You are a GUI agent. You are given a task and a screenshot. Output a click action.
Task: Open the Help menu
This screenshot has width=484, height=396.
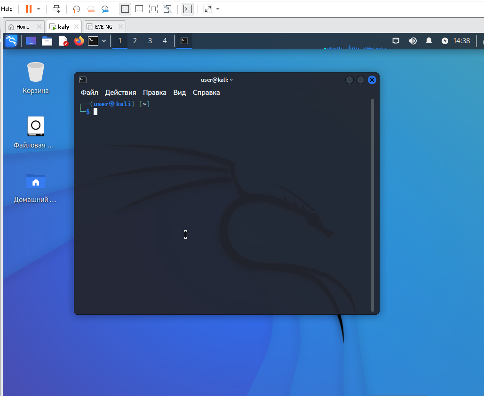[x=7, y=9]
